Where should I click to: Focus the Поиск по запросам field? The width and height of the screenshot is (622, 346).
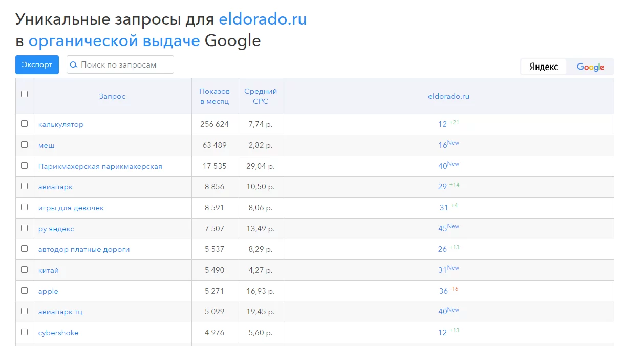(120, 65)
